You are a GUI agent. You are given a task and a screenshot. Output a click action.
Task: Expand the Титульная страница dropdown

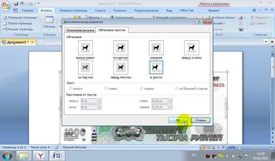click(x=38, y=18)
